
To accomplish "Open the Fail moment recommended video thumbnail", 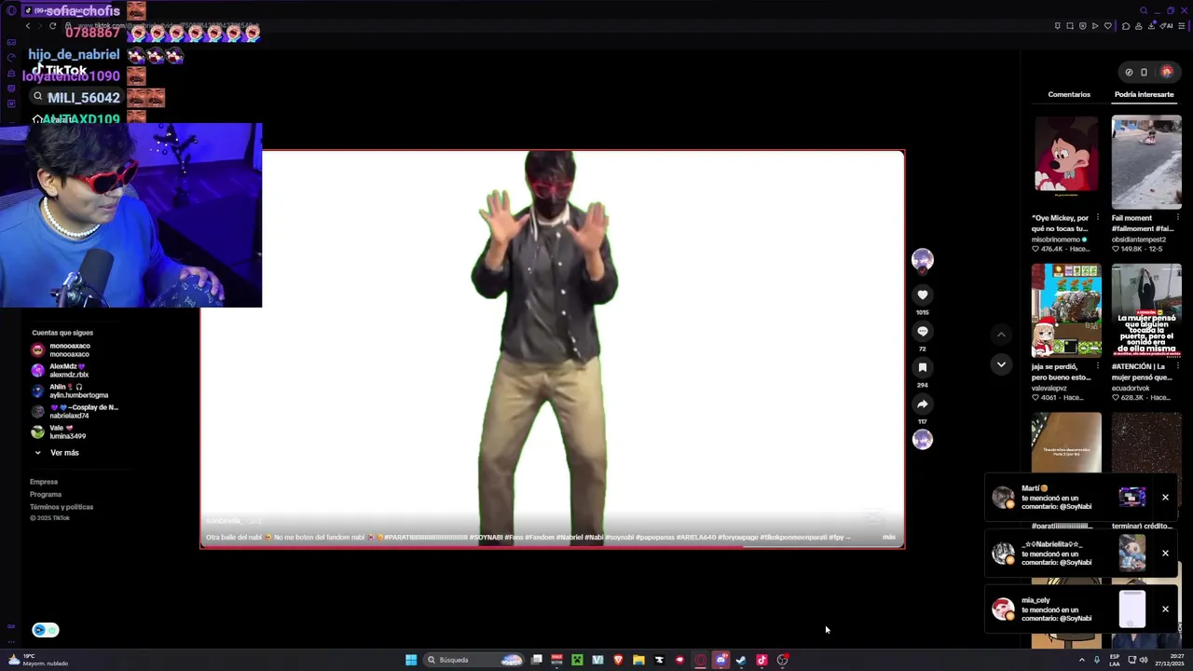I will pos(1146,162).
